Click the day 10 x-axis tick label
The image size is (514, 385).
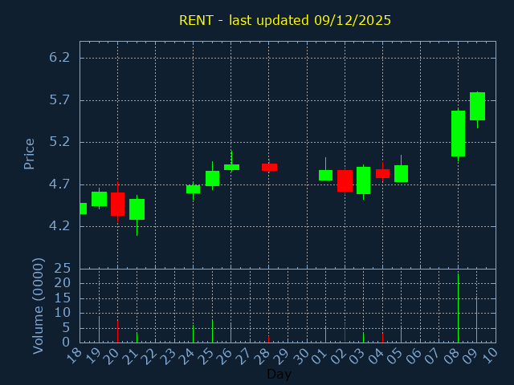[x=491, y=356]
